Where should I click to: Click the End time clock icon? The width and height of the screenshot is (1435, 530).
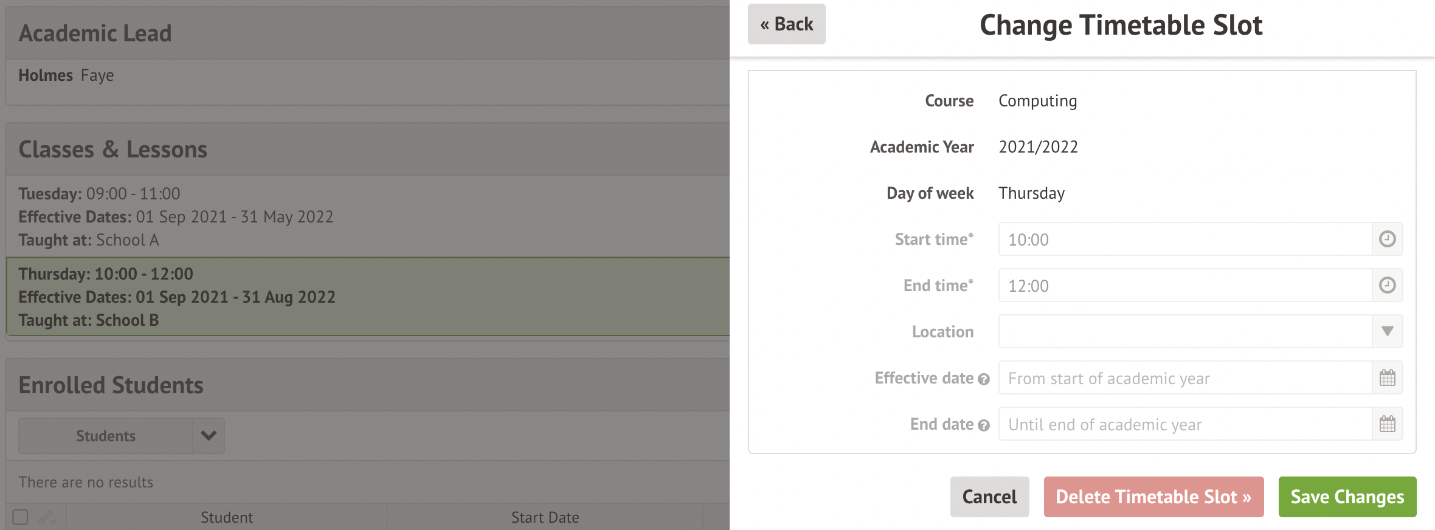(x=1387, y=285)
